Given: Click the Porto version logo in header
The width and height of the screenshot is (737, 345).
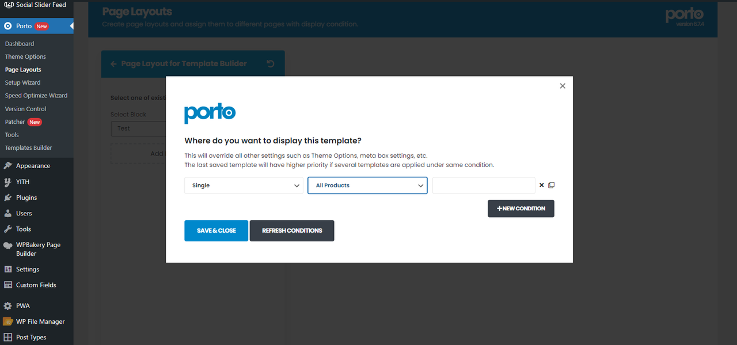Looking at the screenshot, I should pos(685,18).
